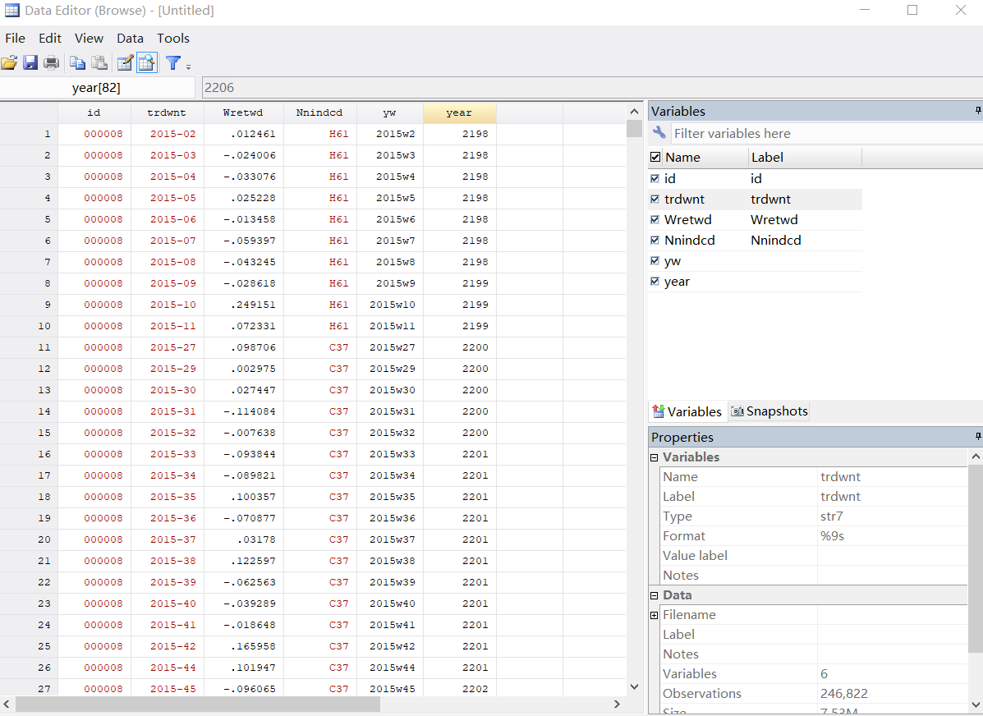Click the Filter observations funnel icon

click(172, 63)
